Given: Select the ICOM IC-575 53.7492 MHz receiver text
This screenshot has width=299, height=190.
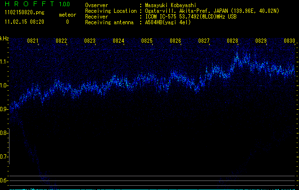Looking at the screenshot, I should tap(191, 17).
